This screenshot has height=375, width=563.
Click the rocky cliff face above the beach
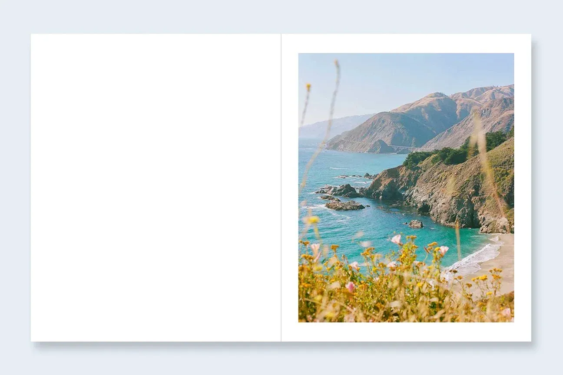456,195
